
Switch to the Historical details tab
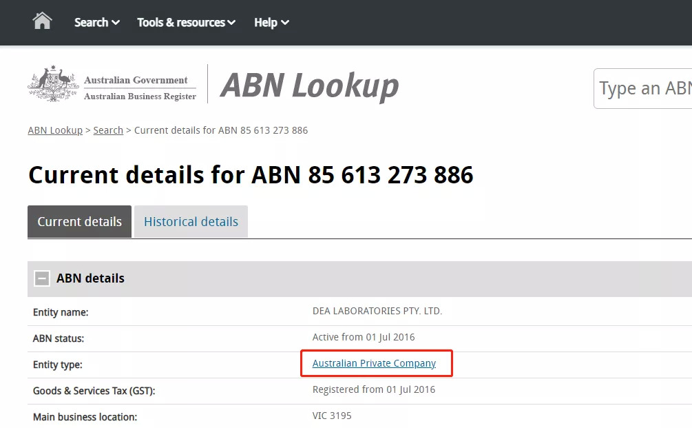[191, 222]
